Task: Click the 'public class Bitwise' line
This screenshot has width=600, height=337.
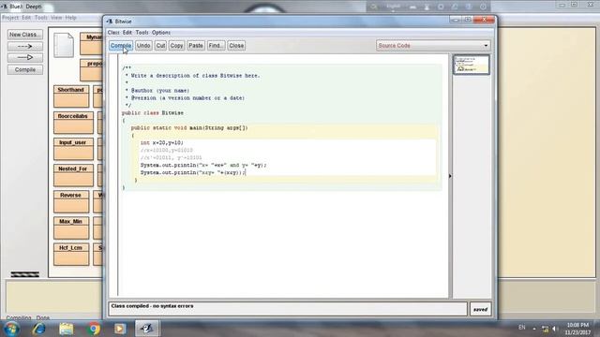Action: (x=153, y=113)
